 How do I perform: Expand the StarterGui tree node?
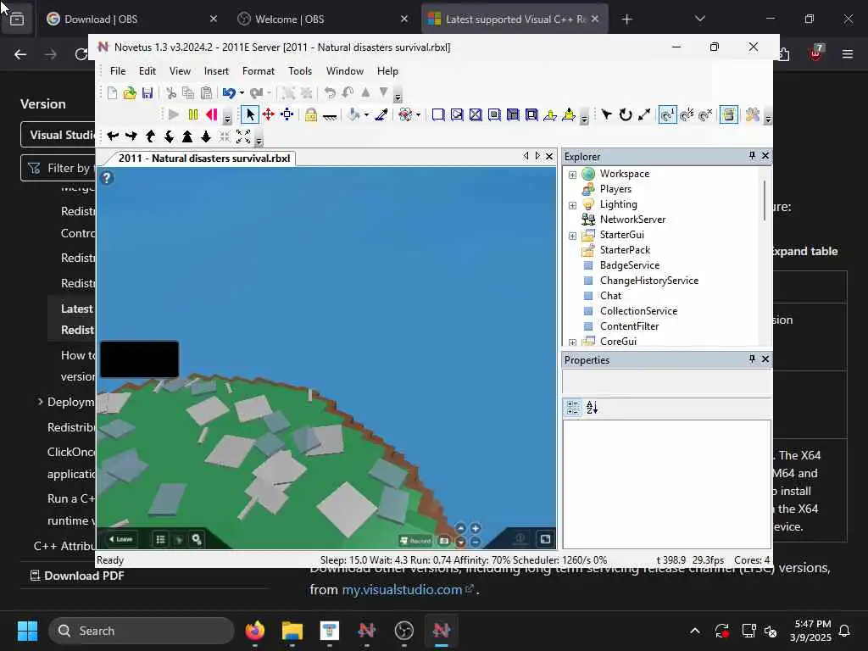(x=572, y=236)
